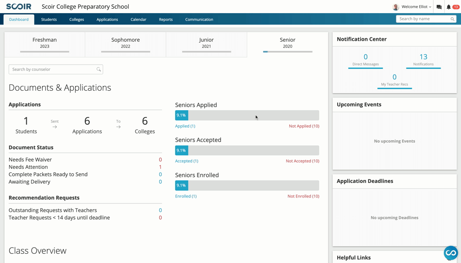Click the magnifier in Search by name
Viewport: 461px width, 263px height.
[452, 19]
